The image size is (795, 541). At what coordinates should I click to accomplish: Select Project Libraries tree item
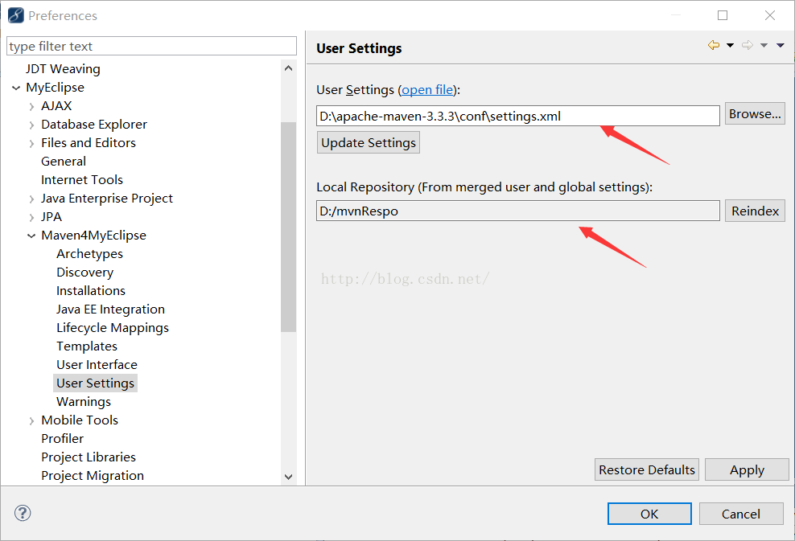(x=89, y=457)
